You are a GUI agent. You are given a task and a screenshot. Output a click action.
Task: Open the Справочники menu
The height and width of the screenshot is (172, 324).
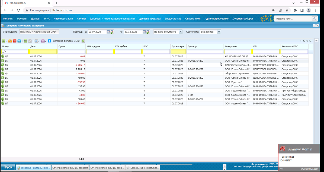click(x=193, y=19)
